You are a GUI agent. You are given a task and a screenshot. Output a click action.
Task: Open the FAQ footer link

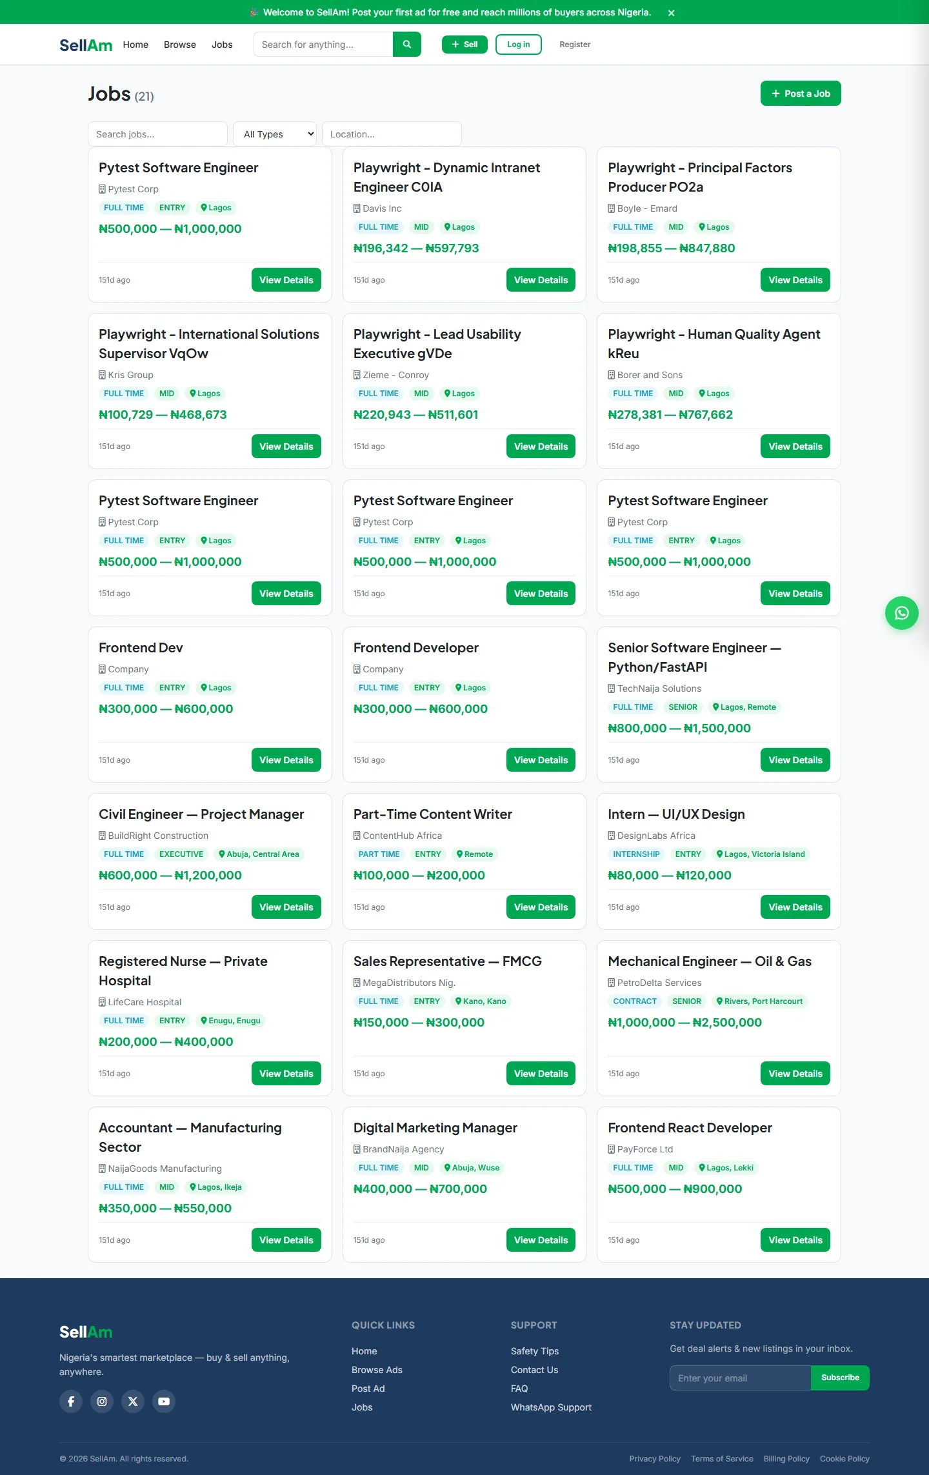click(x=519, y=1389)
